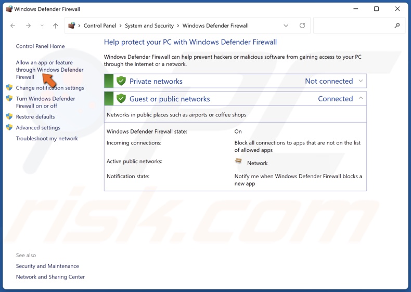The height and width of the screenshot is (292, 411).
Task: Click 'Block all connections to apps' value text
Action: [298, 147]
